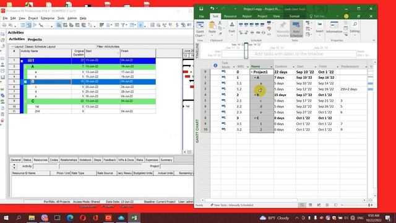Collapse WBS band B in Primavera

(x=25, y=82)
